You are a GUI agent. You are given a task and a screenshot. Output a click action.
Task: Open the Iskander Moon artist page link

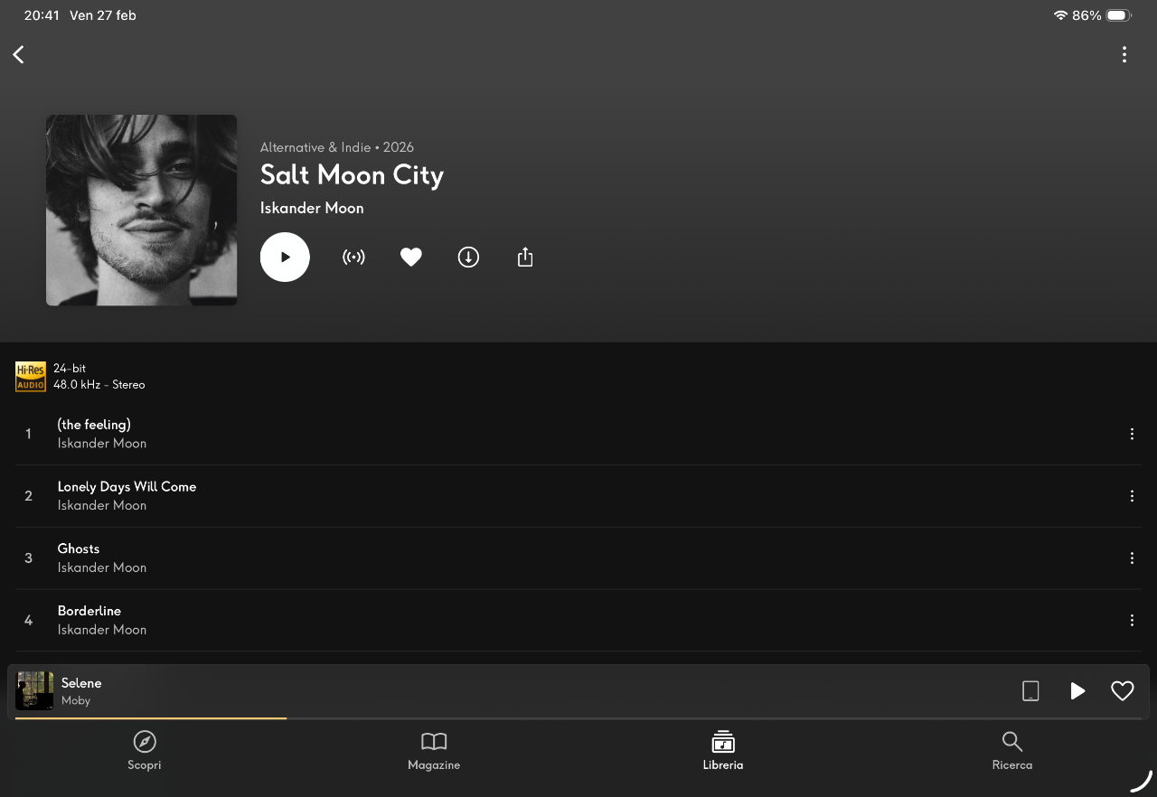tap(312, 208)
